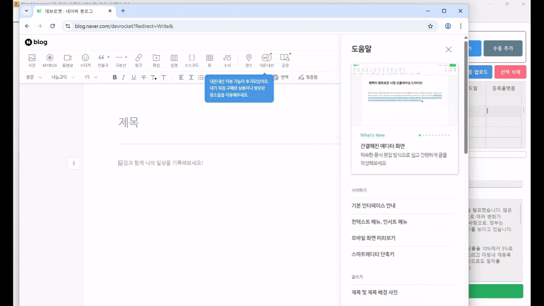Open the 나눔고딕 font dropdown
The height and width of the screenshot is (306, 544).
[x=63, y=78]
